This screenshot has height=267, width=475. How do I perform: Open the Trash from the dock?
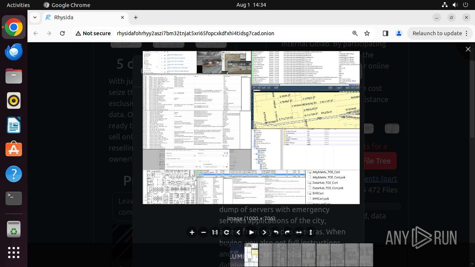[x=14, y=229]
